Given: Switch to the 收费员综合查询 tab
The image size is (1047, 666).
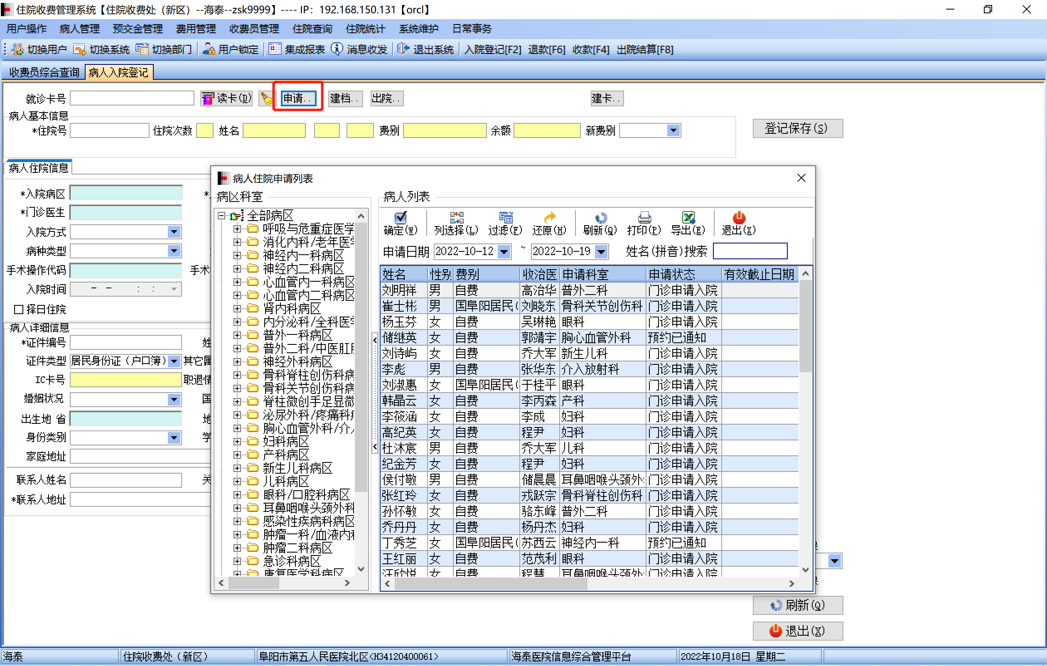Looking at the screenshot, I should coord(44,72).
